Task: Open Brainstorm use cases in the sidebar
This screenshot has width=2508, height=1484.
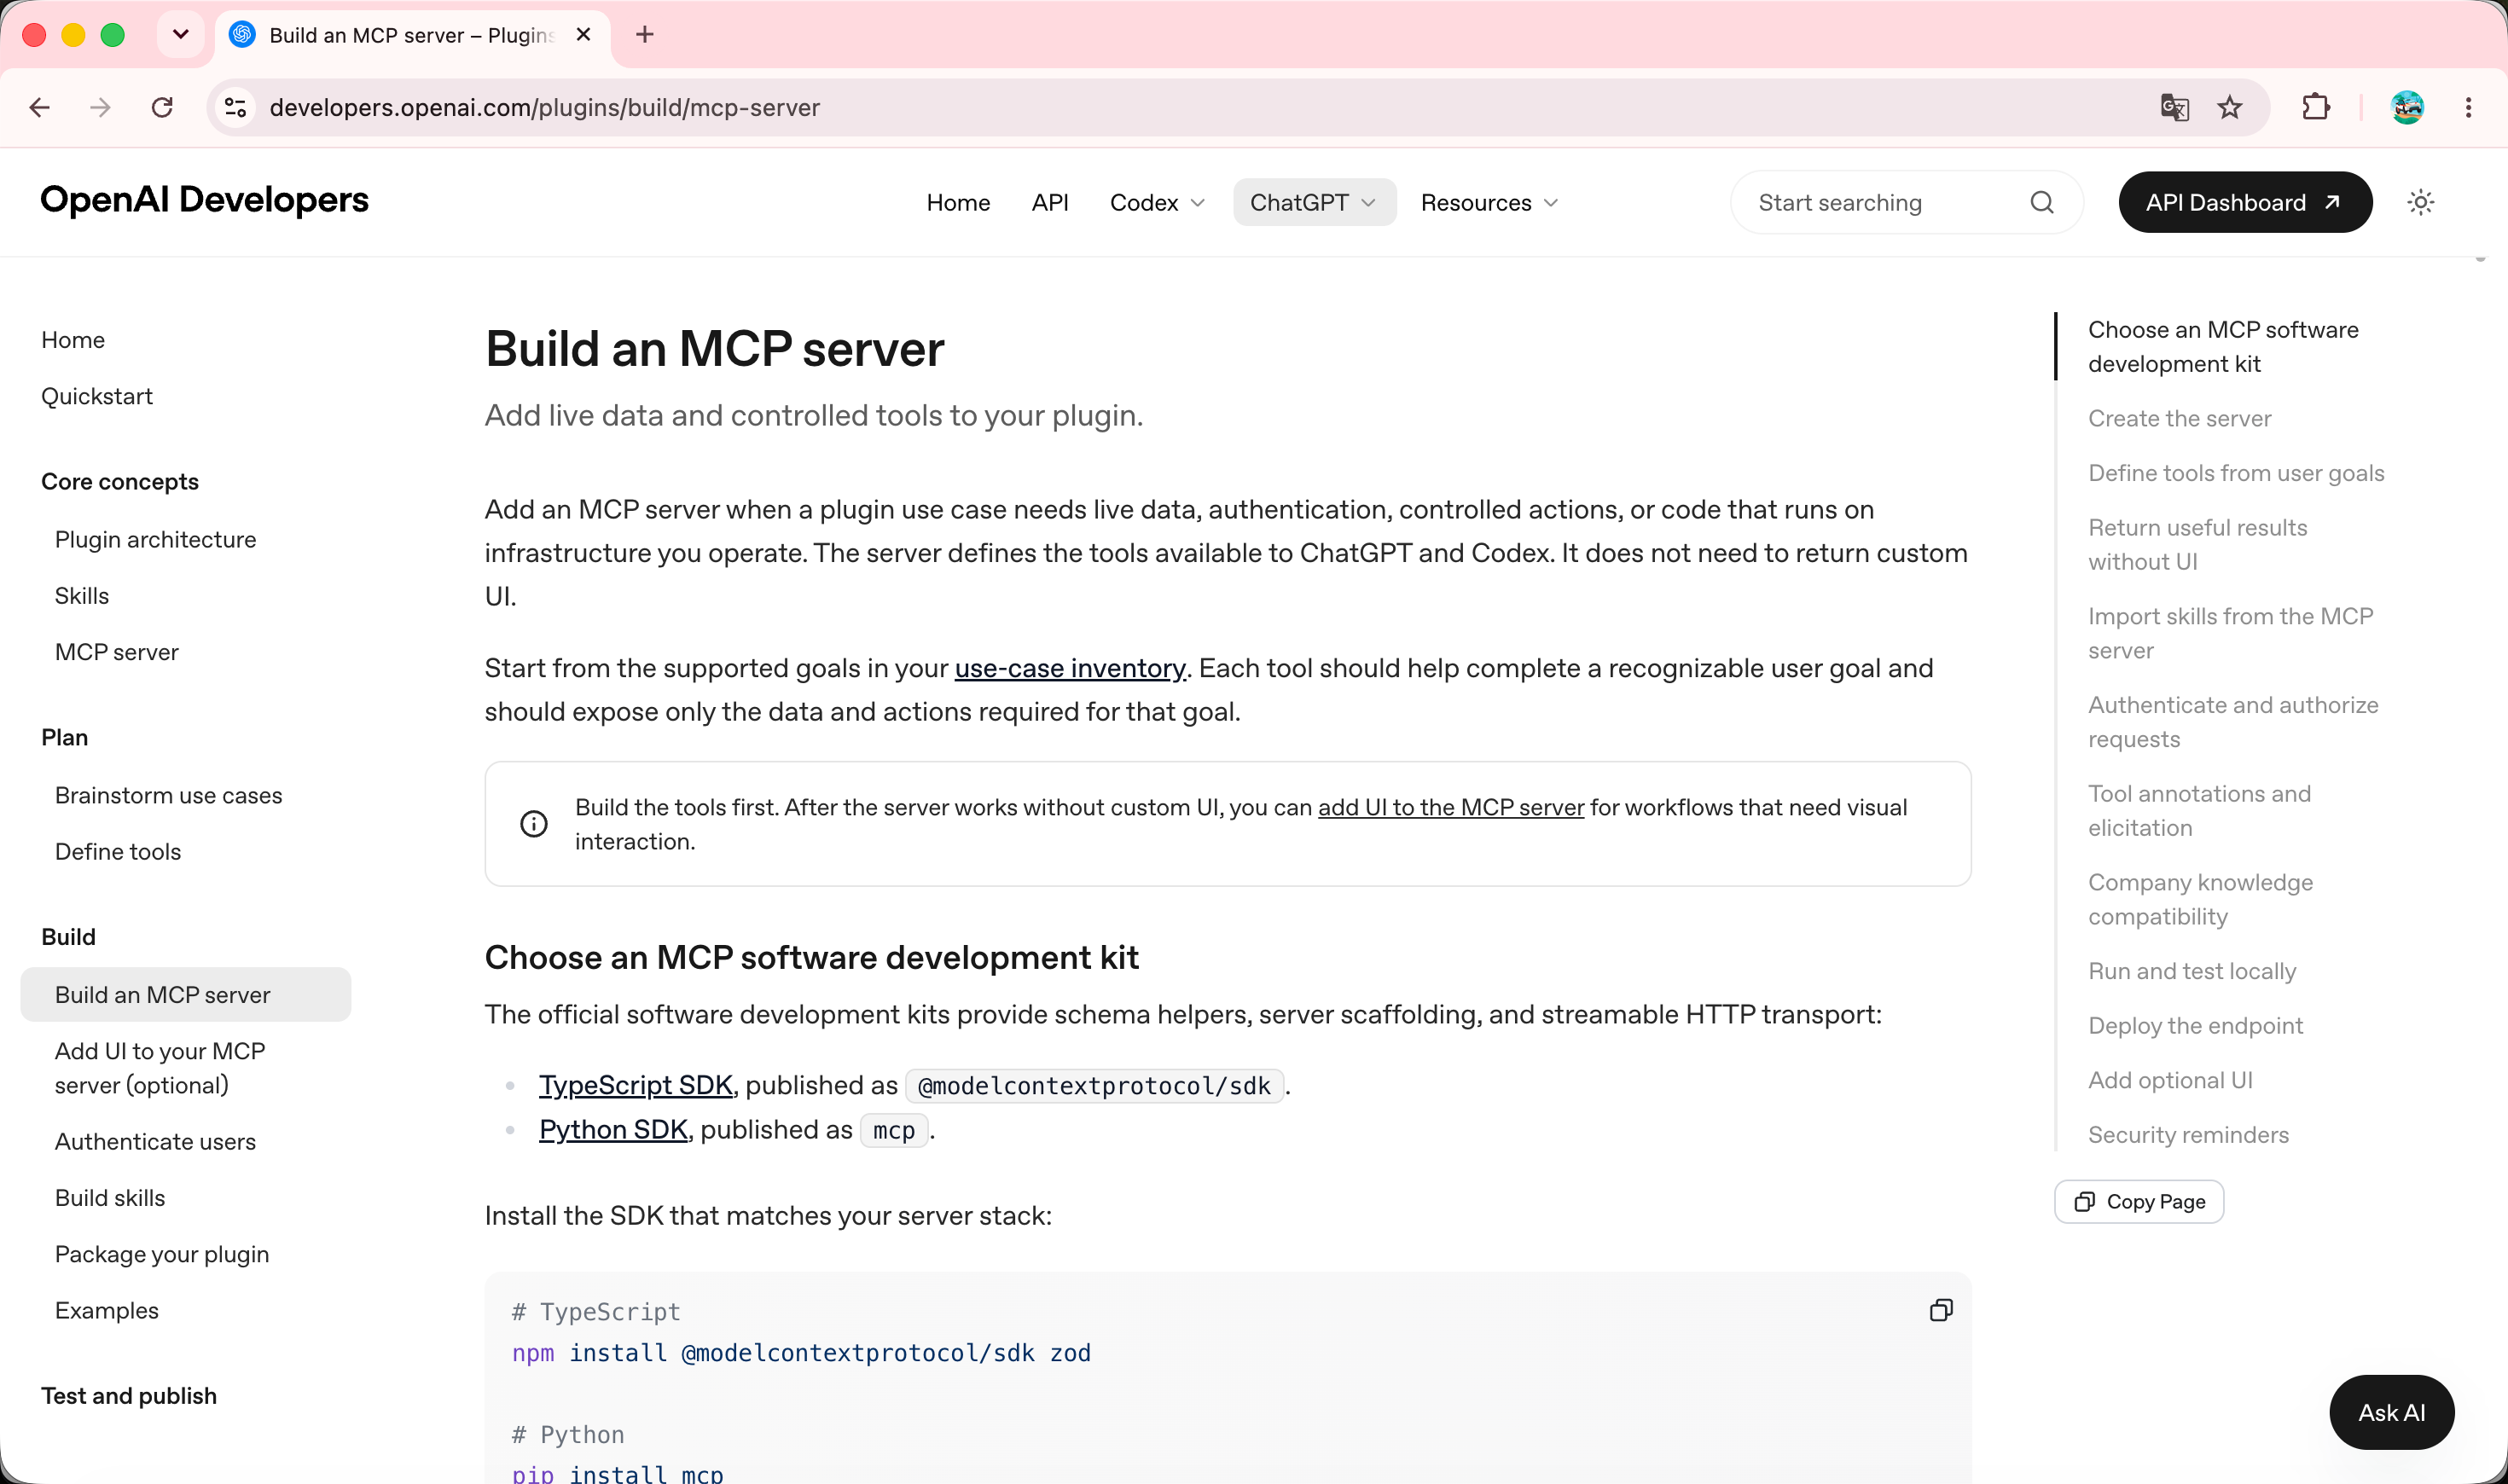Action: tap(169, 795)
